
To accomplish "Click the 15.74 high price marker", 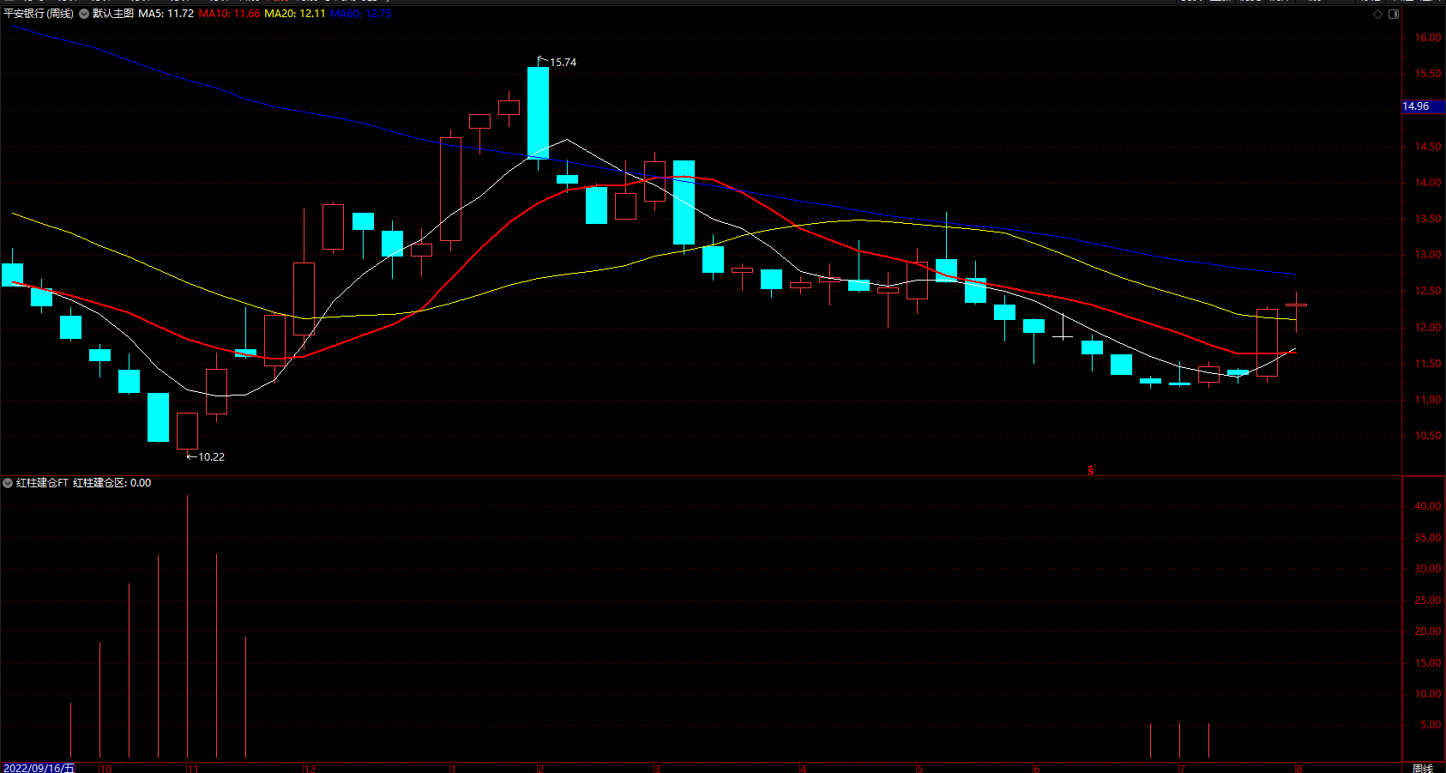I will 563,63.
